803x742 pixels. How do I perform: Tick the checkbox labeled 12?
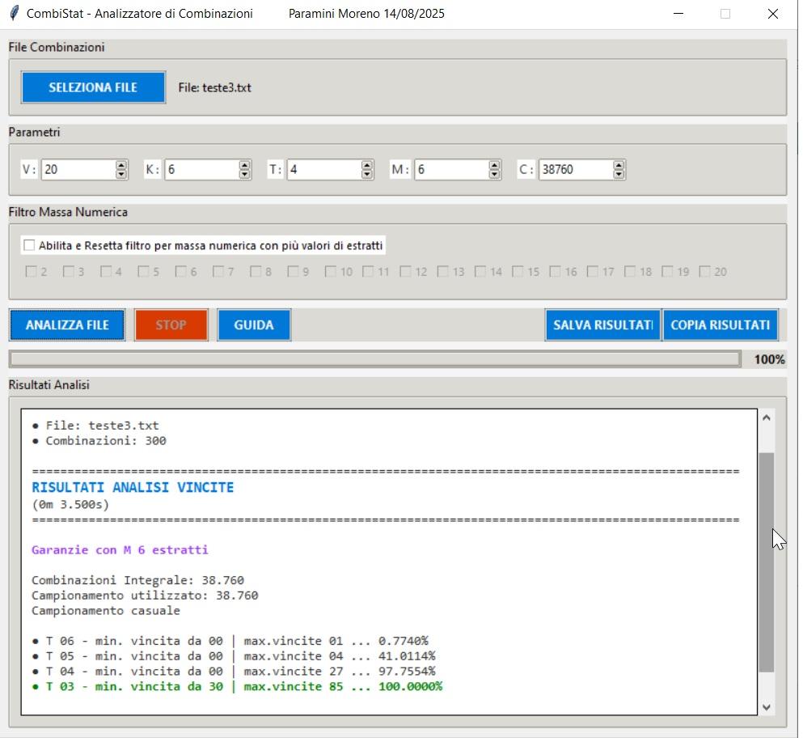coord(405,273)
